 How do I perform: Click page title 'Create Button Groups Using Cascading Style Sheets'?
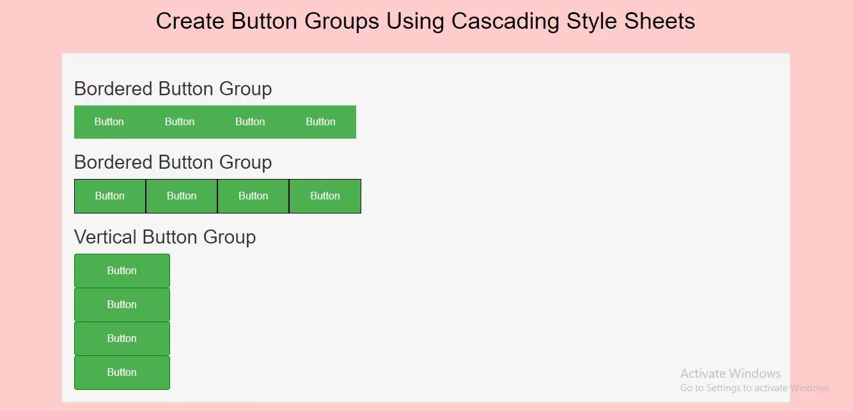pos(426,21)
